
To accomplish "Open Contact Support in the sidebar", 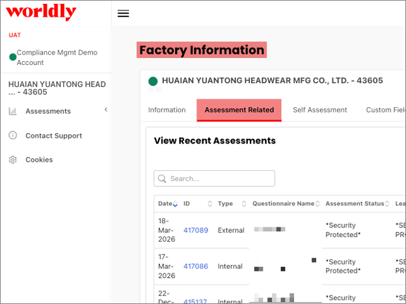I will [53, 136].
